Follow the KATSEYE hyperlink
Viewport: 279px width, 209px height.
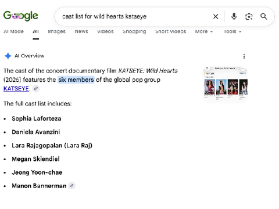click(16, 89)
